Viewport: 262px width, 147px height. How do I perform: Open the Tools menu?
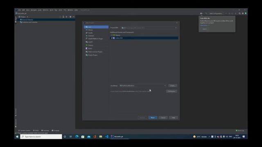pyautogui.click(x=60, y=10)
